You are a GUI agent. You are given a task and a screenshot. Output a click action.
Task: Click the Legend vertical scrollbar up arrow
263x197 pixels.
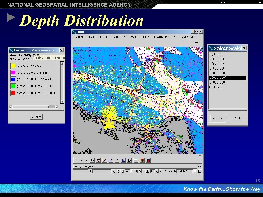[x=62, y=63]
